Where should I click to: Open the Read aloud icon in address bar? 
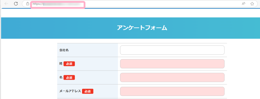tap(243, 4)
